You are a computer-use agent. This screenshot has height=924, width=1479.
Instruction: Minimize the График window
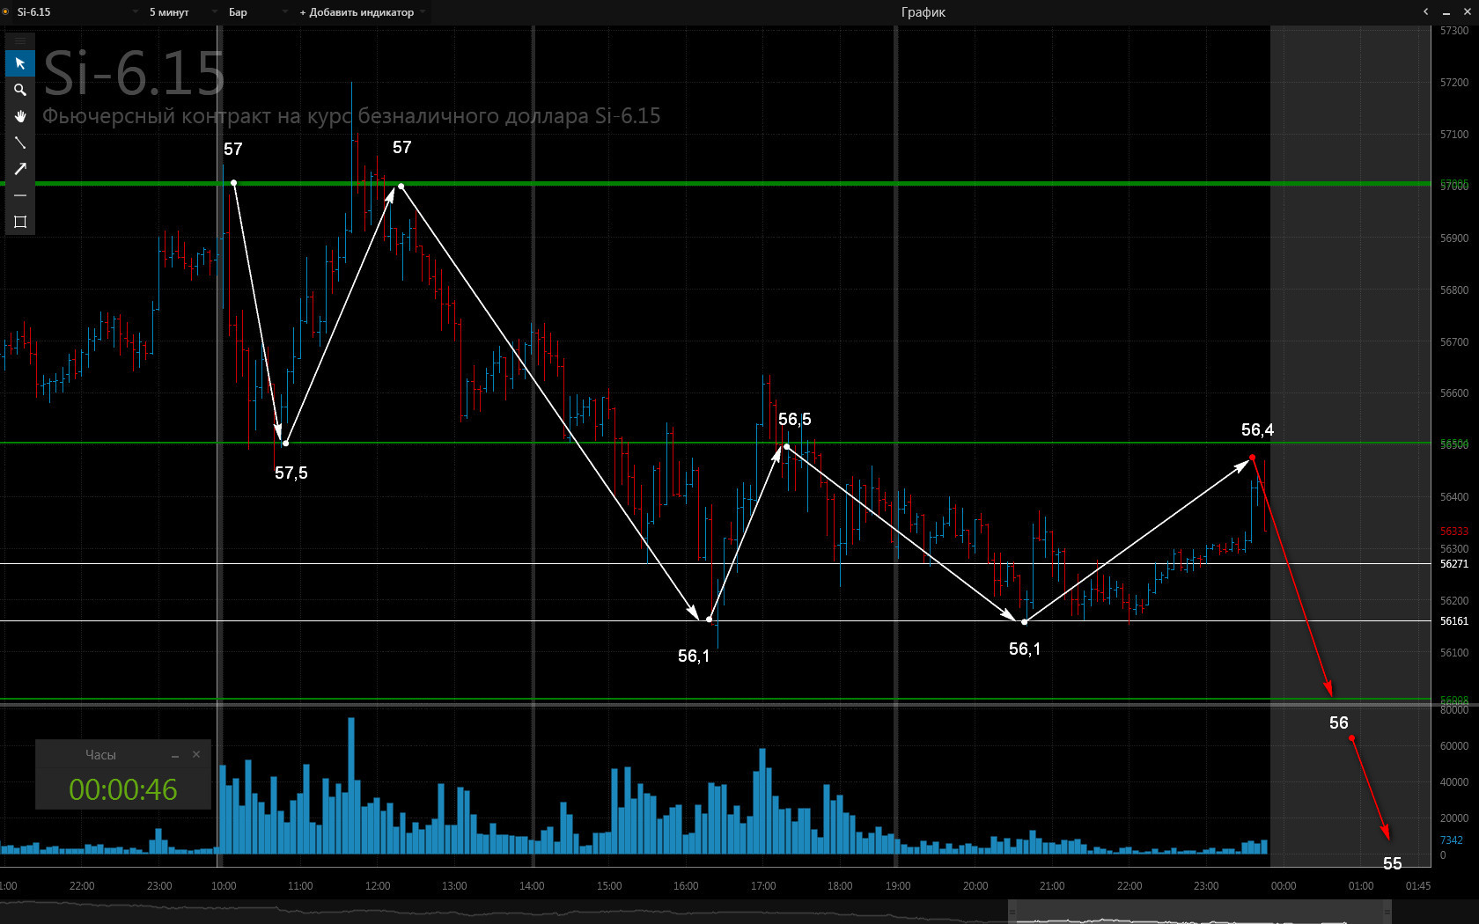point(1446,12)
